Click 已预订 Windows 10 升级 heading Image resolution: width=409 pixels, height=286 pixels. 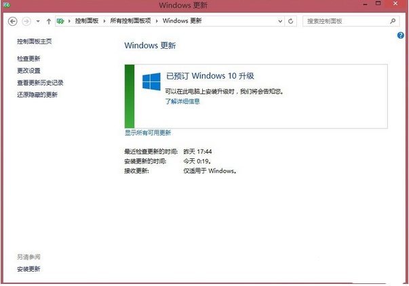[210, 76]
